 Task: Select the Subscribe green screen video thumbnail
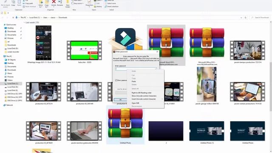pos(84,50)
